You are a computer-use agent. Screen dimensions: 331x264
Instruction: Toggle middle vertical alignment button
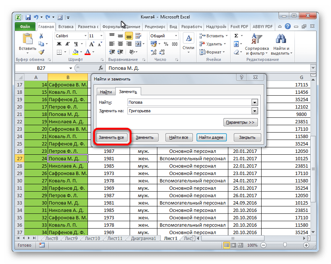120,36
